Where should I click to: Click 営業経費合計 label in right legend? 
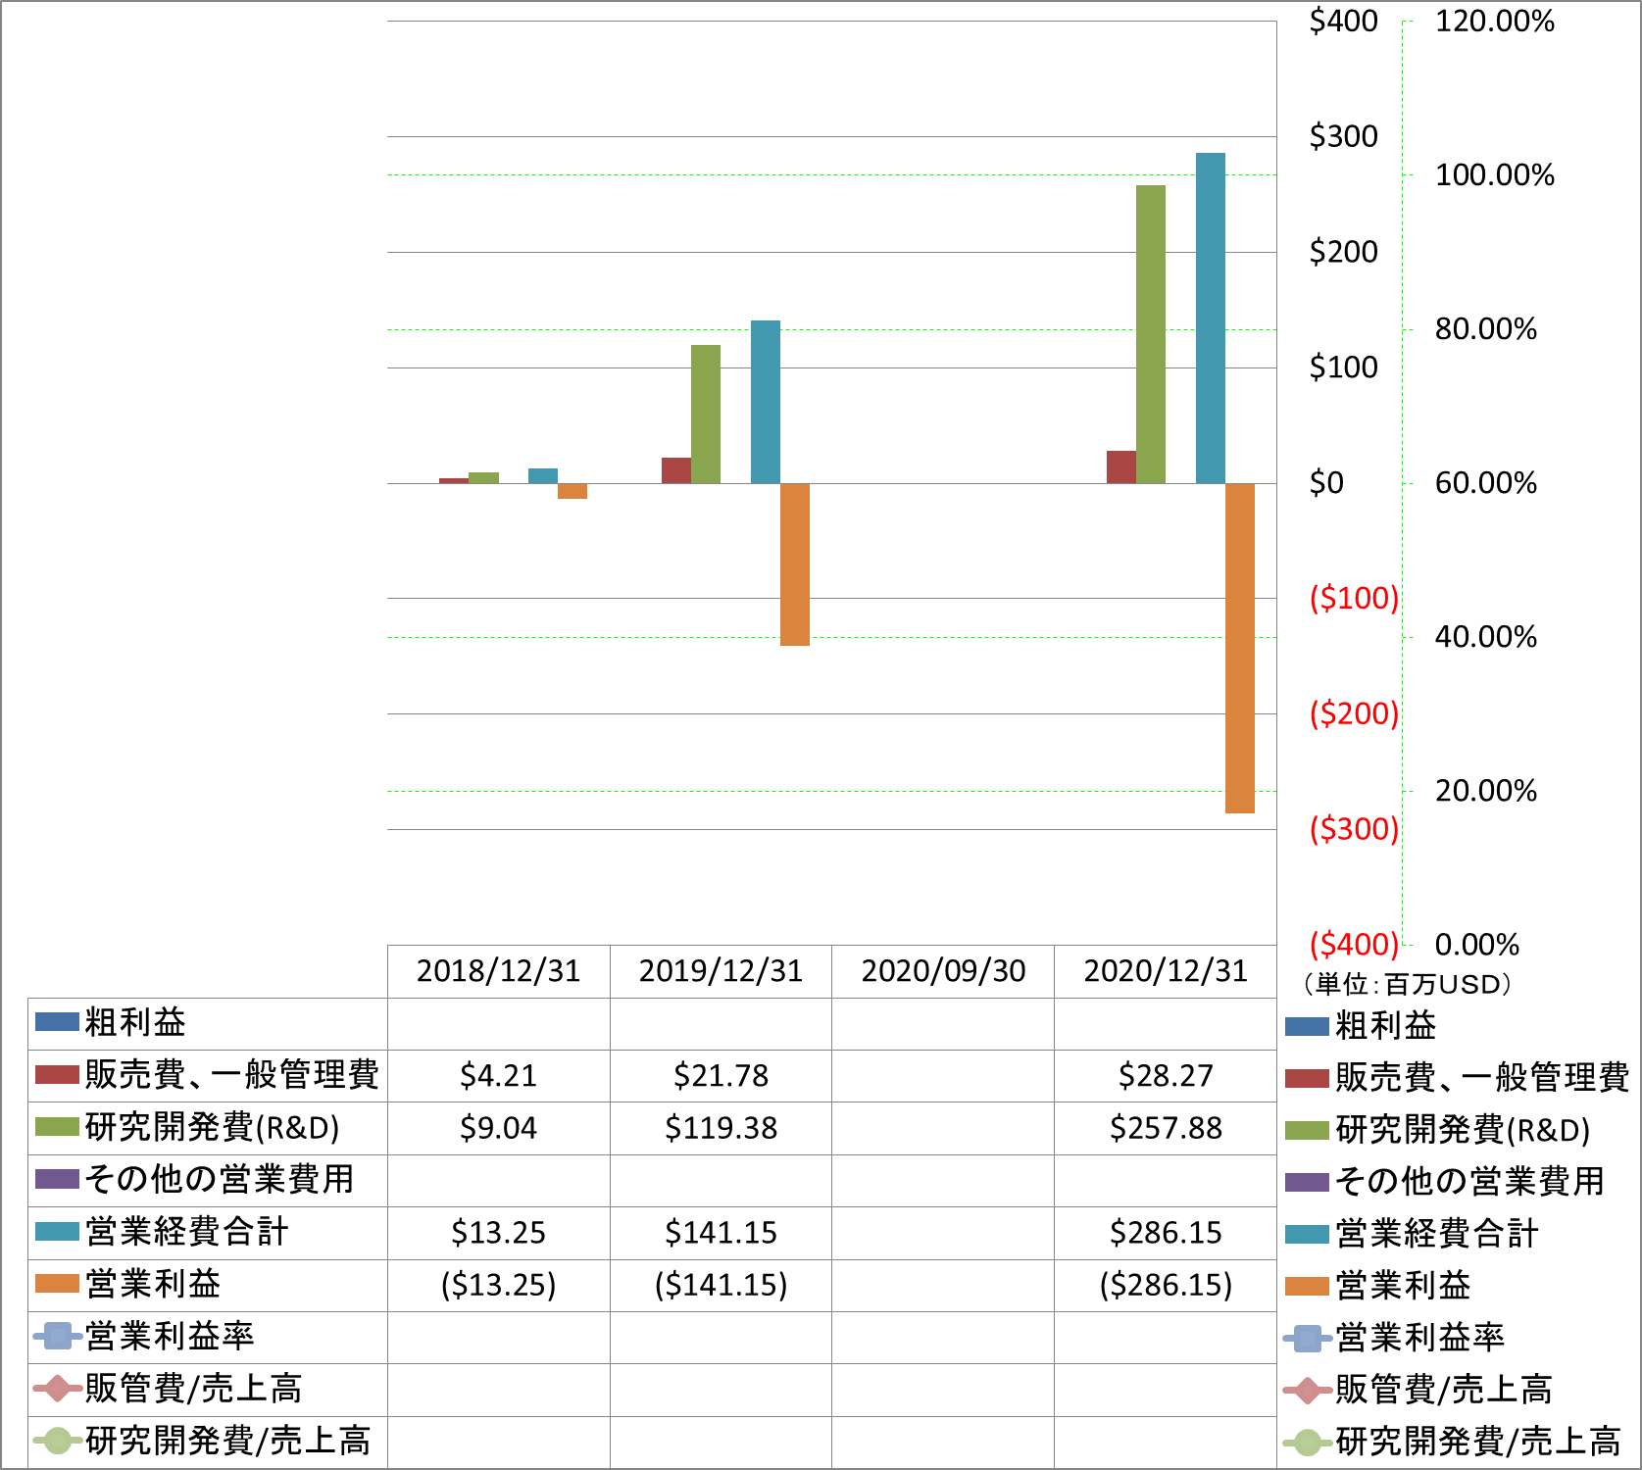tap(1437, 1234)
